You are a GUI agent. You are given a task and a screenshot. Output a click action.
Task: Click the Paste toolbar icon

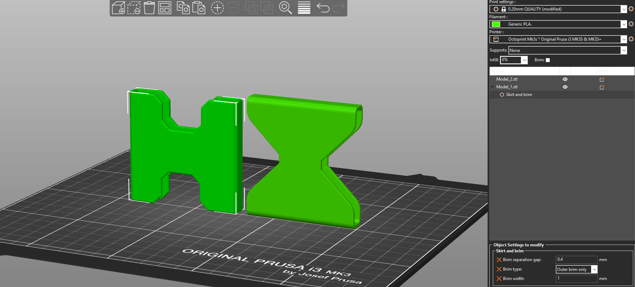pyautogui.click(x=199, y=8)
